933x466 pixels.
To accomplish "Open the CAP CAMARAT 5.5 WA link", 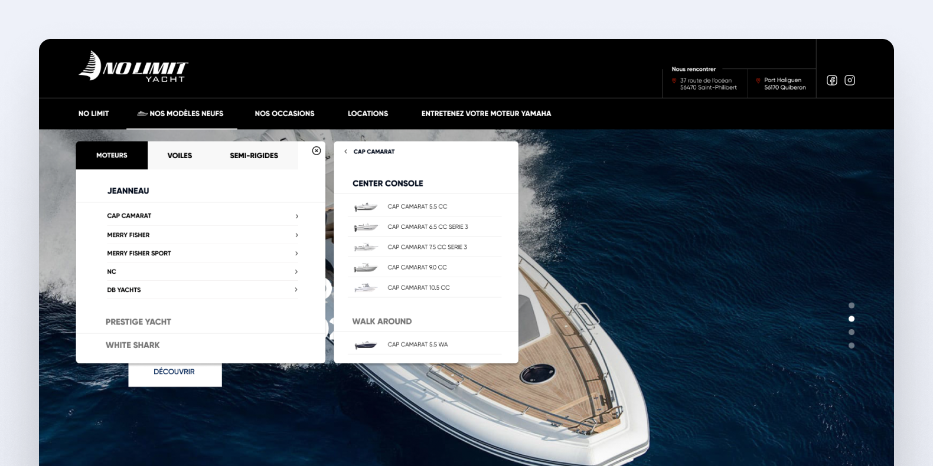I will [x=417, y=344].
